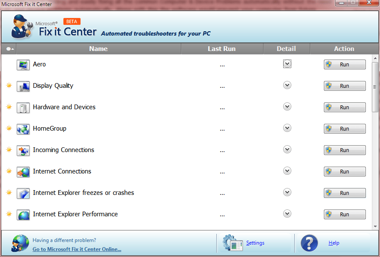380x257 pixels.
Task: Select the Hardware and Devices name text
Action: pyautogui.click(x=64, y=107)
